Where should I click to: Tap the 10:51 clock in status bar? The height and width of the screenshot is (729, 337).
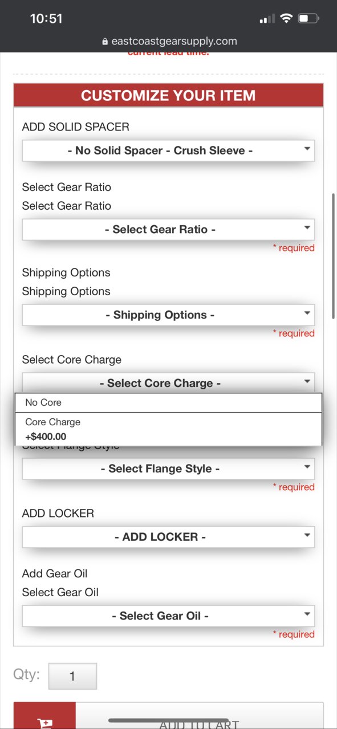[x=46, y=19]
